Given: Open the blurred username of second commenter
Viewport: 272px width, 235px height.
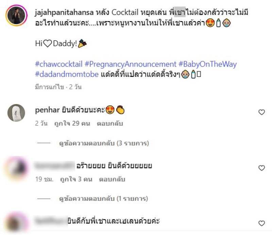Looking at the screenshot, I should [54, 166].
